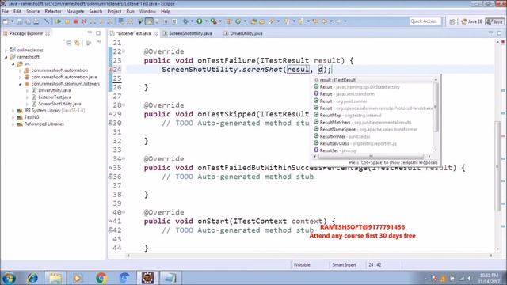Click the Suspend debug icon

(67, 21)
